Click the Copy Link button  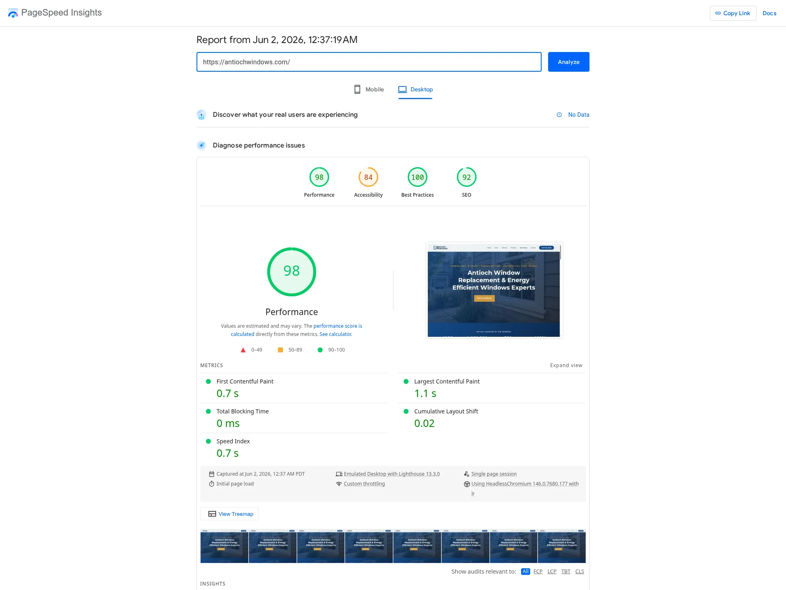tap(733, 13)
